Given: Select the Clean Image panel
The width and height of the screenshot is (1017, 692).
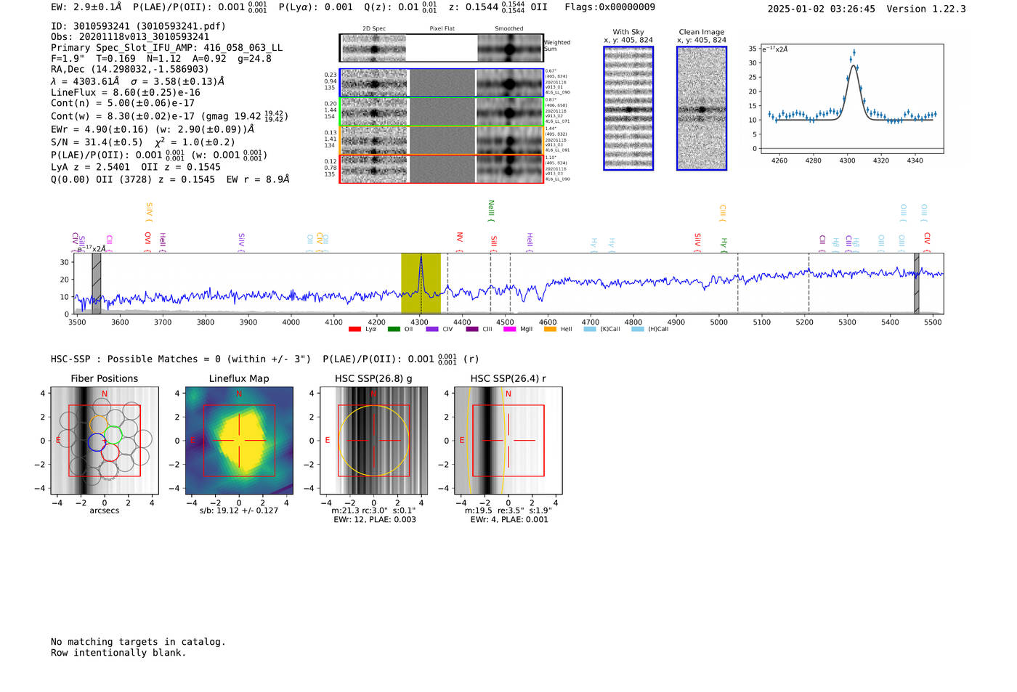Looking at the screenshot, I should coord(702,108).
